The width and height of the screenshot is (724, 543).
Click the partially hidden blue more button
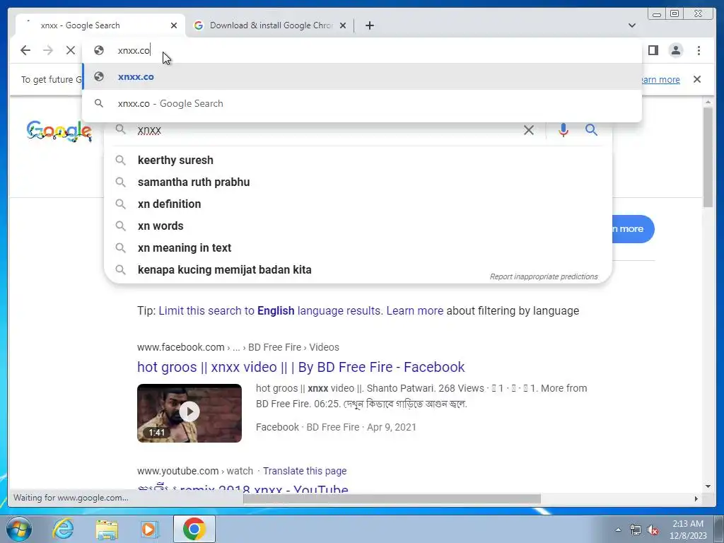click(x=633, y=229)
